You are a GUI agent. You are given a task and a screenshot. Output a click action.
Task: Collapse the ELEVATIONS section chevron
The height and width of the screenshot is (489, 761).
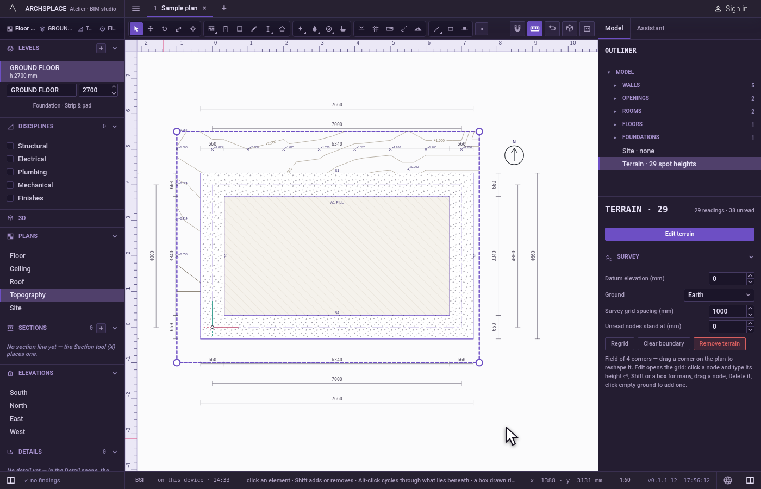[x=115, y=373]
